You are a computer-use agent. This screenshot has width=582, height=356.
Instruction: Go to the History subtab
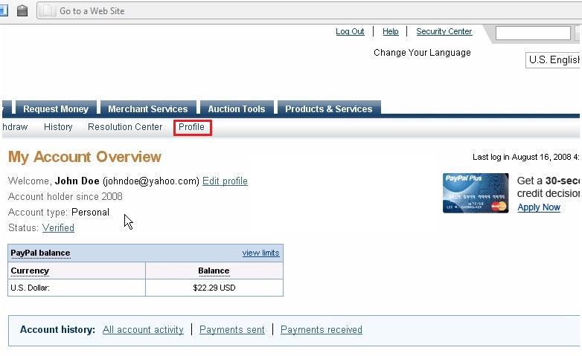click(58, 127)
